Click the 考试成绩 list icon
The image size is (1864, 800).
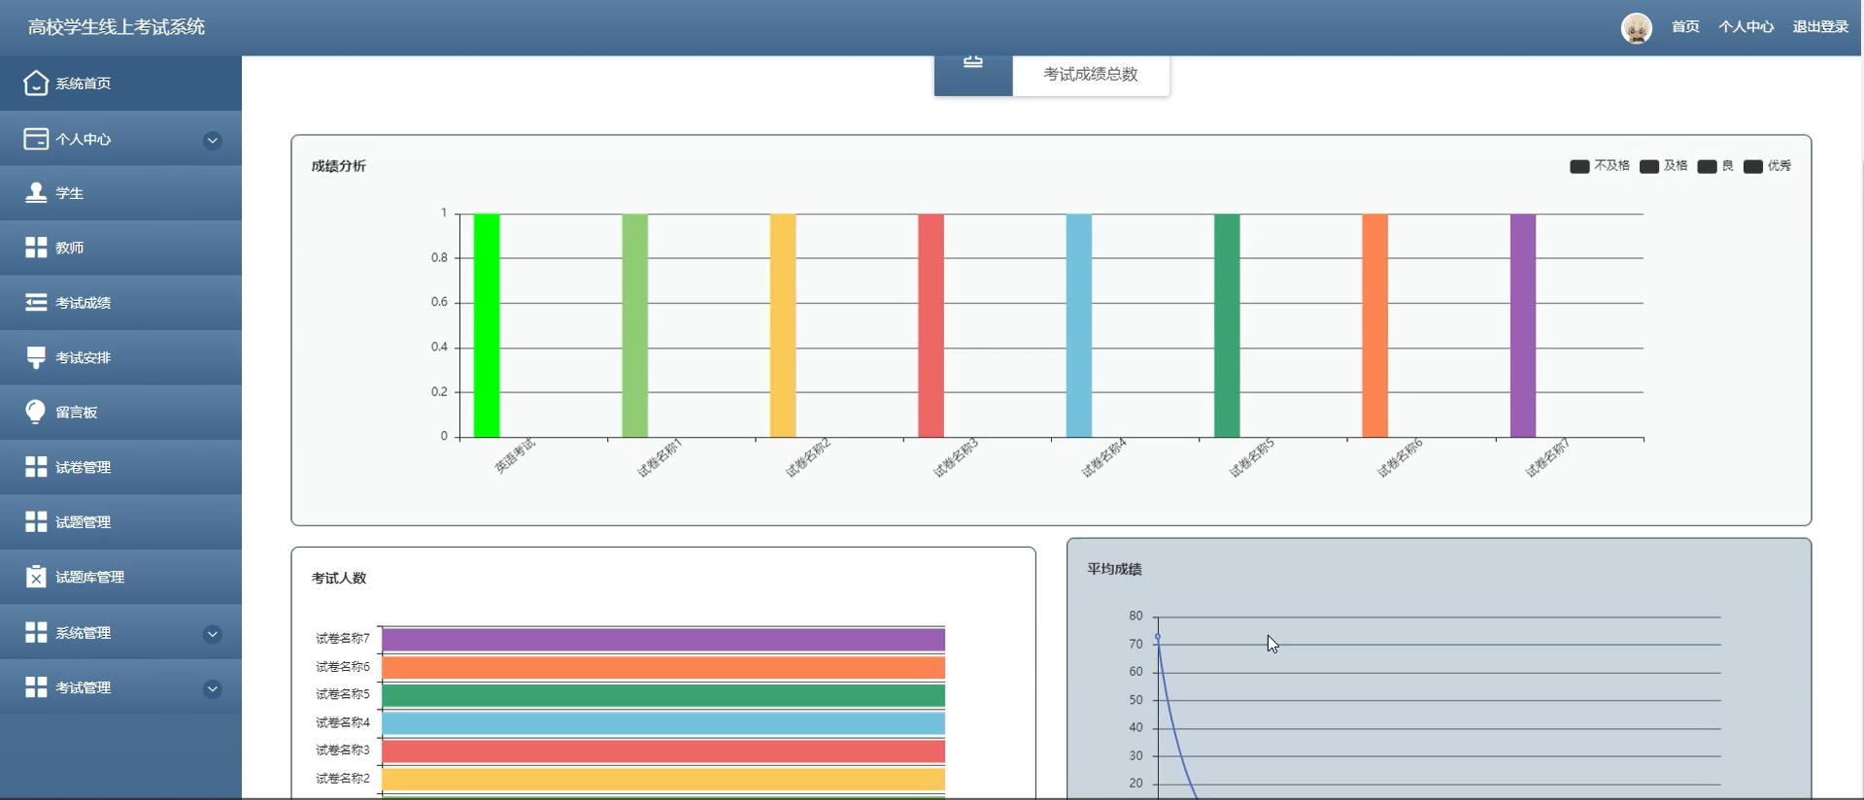tap(36, 302)
